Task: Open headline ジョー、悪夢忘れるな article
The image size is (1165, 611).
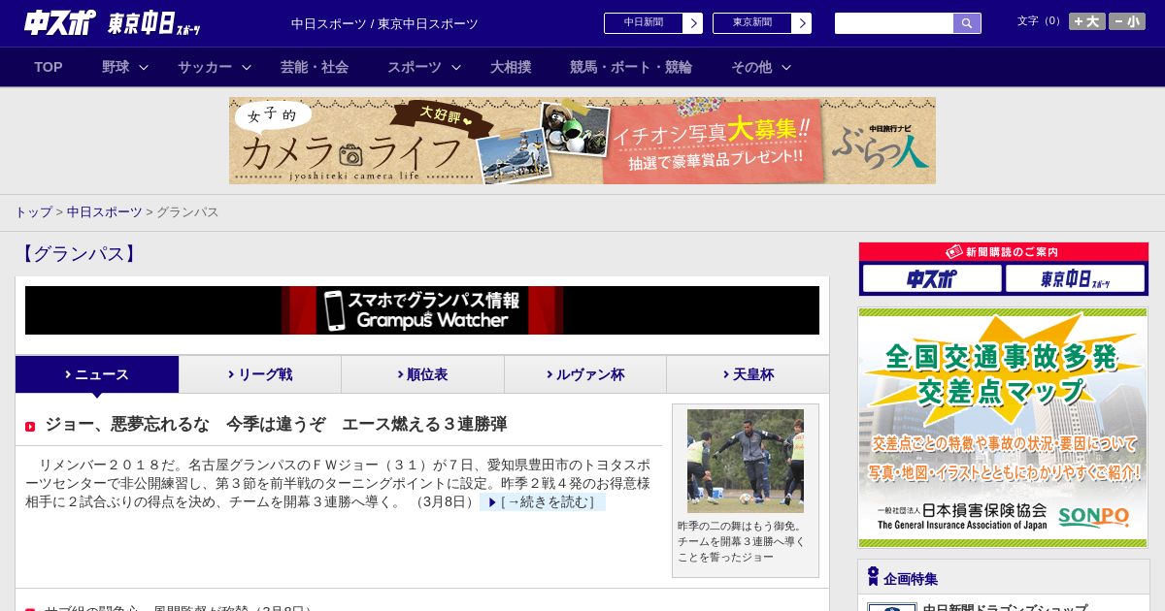Action: point(276,425)
